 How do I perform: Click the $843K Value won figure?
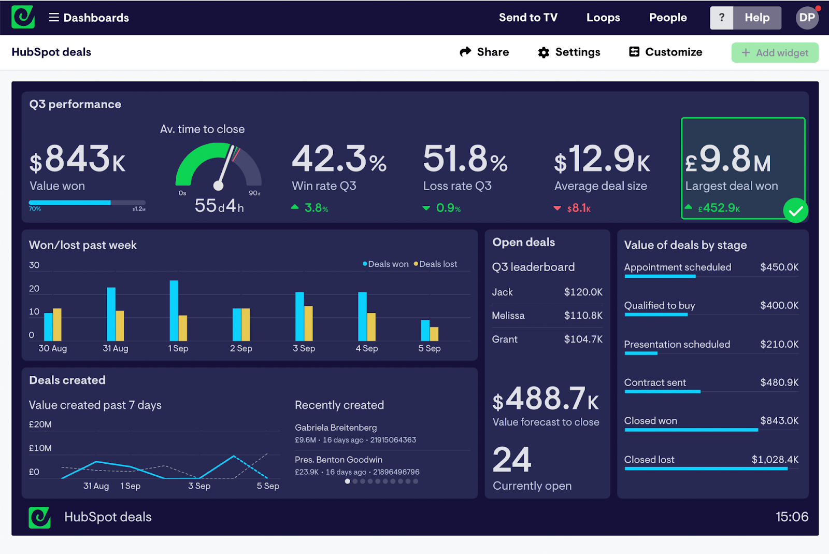[x=78, y=159]
